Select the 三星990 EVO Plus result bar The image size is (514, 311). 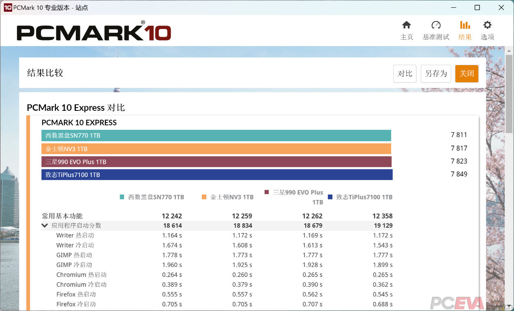pos(216,162)
